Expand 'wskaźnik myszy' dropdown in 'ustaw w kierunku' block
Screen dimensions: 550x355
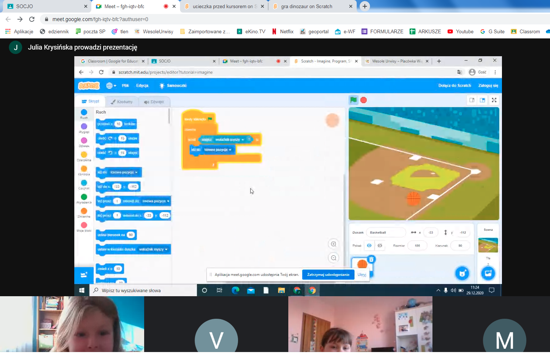pos(166,249)
